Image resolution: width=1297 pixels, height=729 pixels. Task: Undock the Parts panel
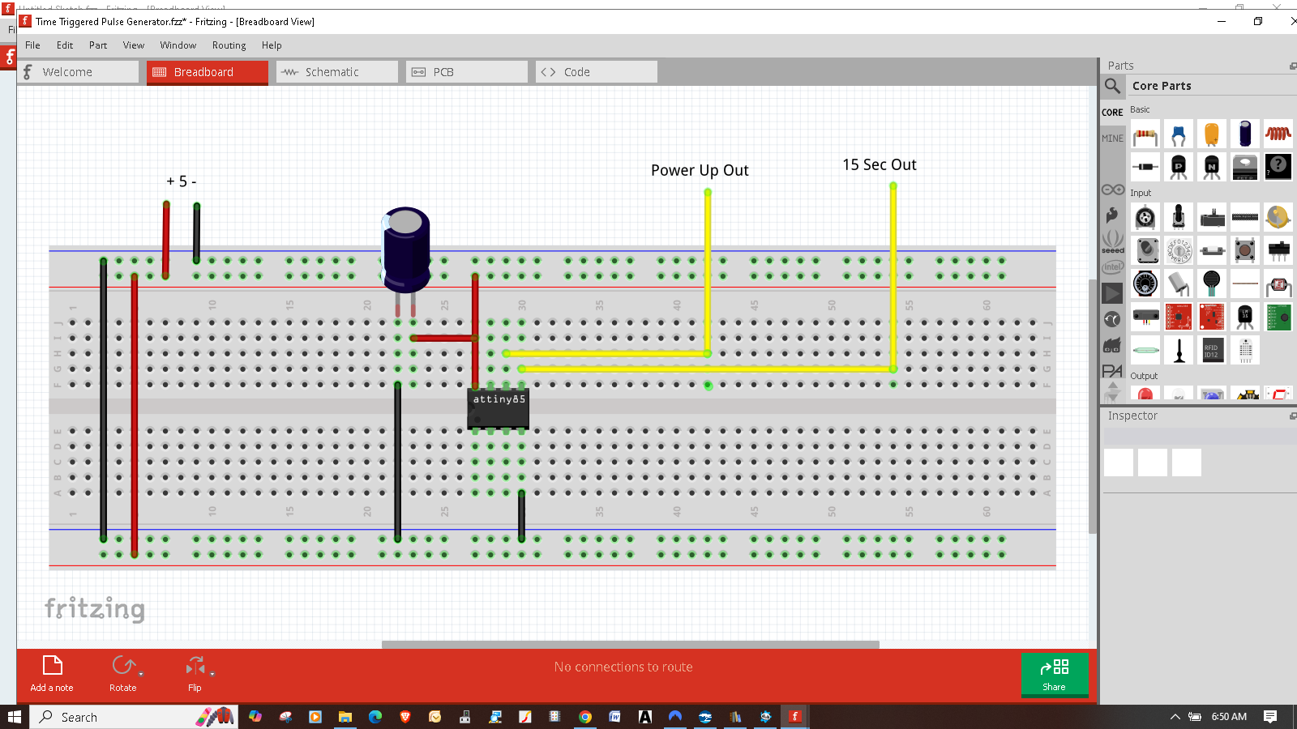click(1293, 66)
